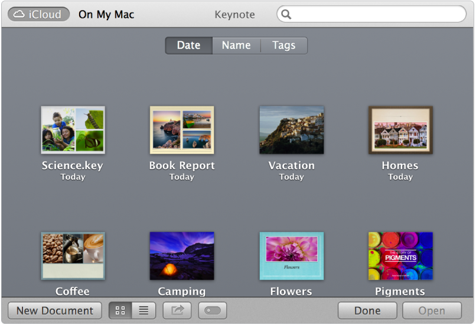This screenshot has height=325, width=476.
Task: Select the Book Report presentation thumbnail
Action: click(x=182, y=129)
